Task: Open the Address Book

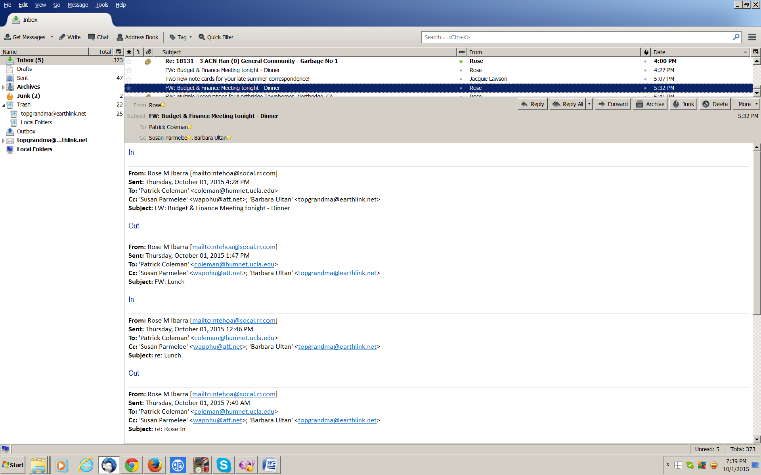Action: (138, 37)
